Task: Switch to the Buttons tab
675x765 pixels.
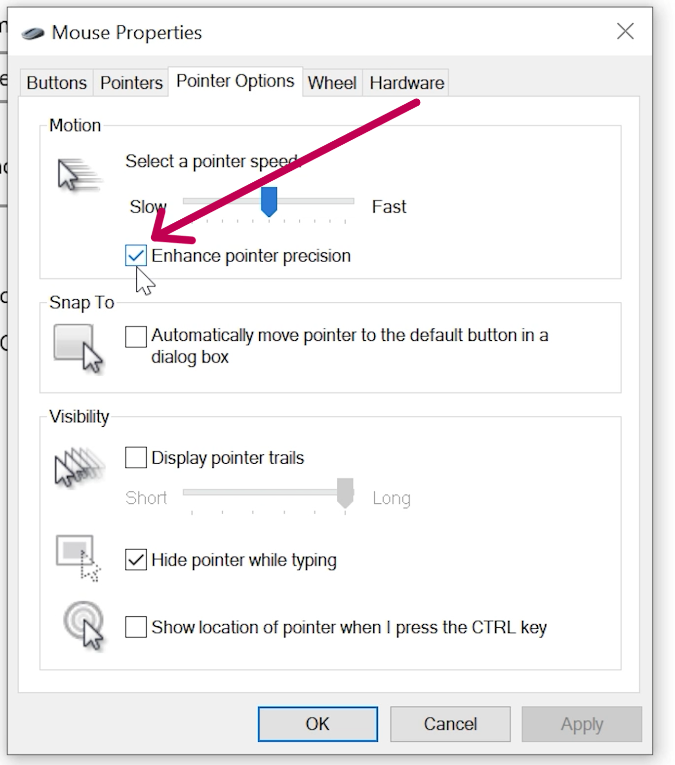Action: [57, 82]
